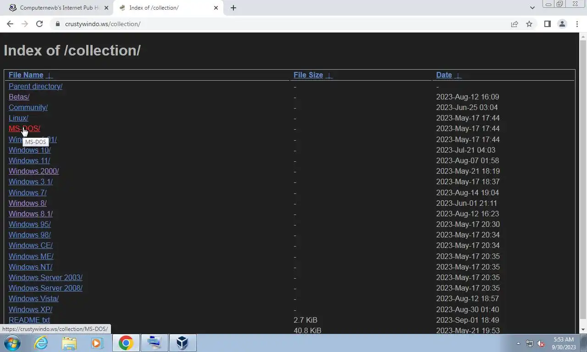Click the page vertical scrollbar
This screenshot has width=587, height=352.
[583, 179]
